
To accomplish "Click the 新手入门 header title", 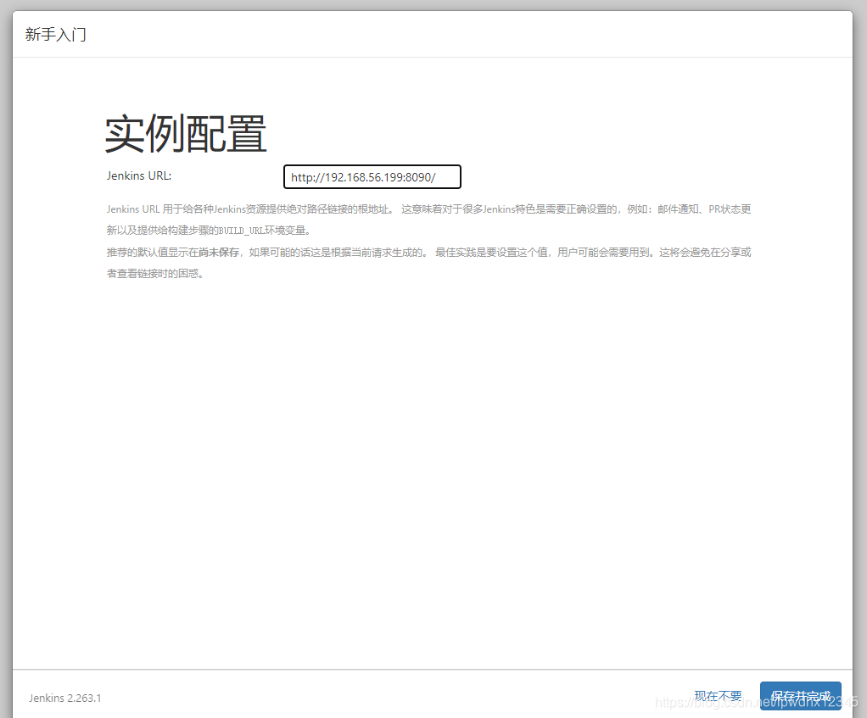I will (55, 34).
